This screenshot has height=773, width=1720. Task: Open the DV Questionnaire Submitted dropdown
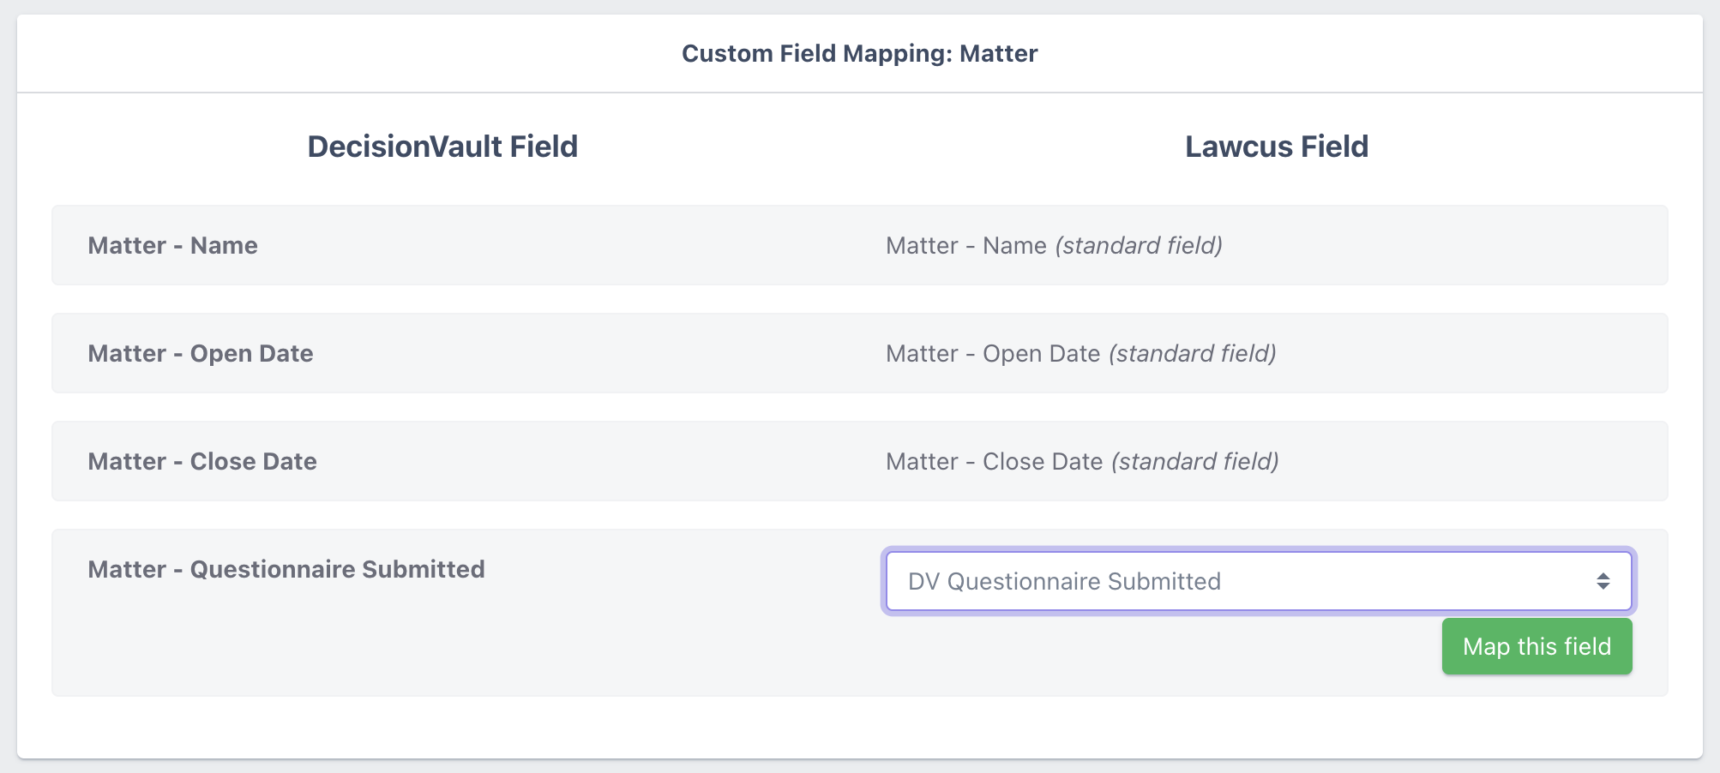(x=1259, y=581)
